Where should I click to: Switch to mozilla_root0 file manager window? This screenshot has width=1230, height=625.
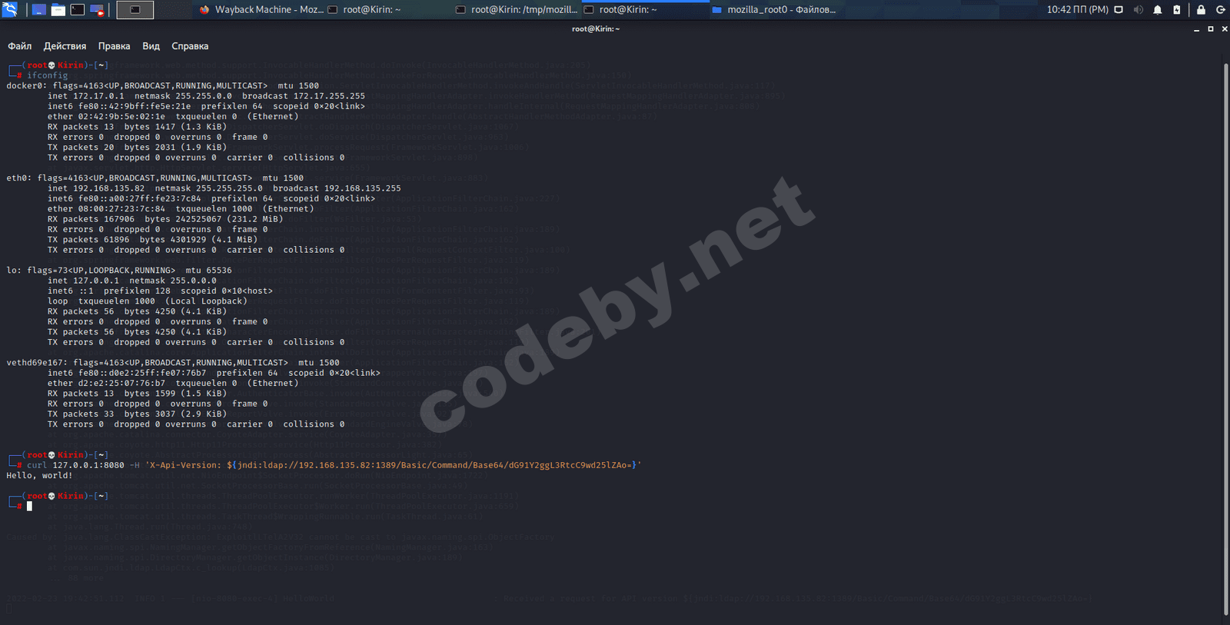coord(774,10)
